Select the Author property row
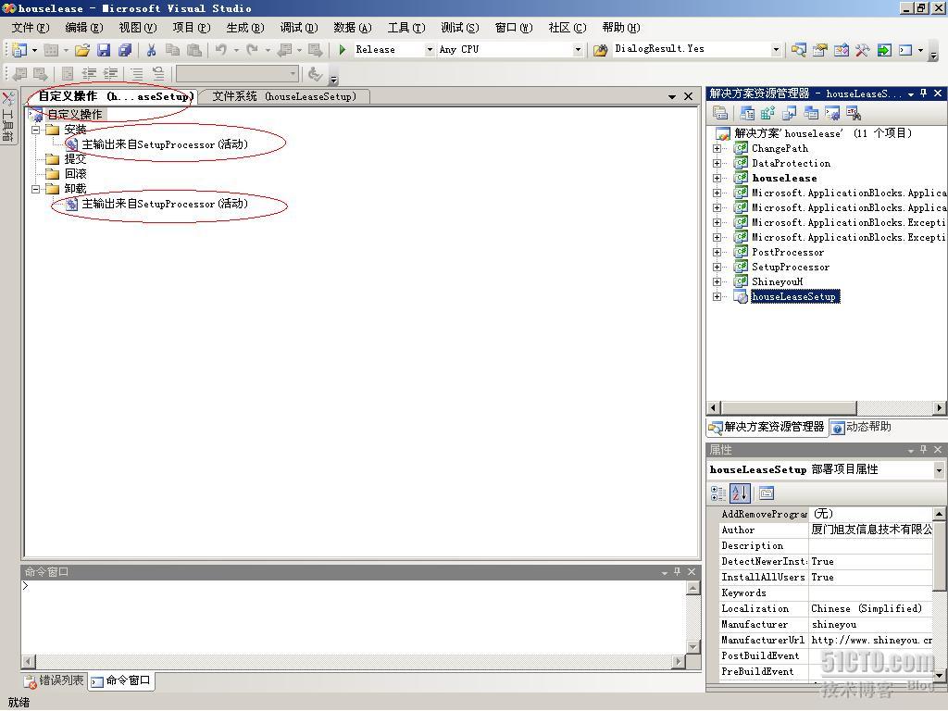 click(x=826, y=530)
